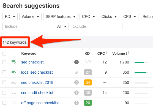Click the CPC value 9
The width and height of the screenshot is (153, 108).
106,72
